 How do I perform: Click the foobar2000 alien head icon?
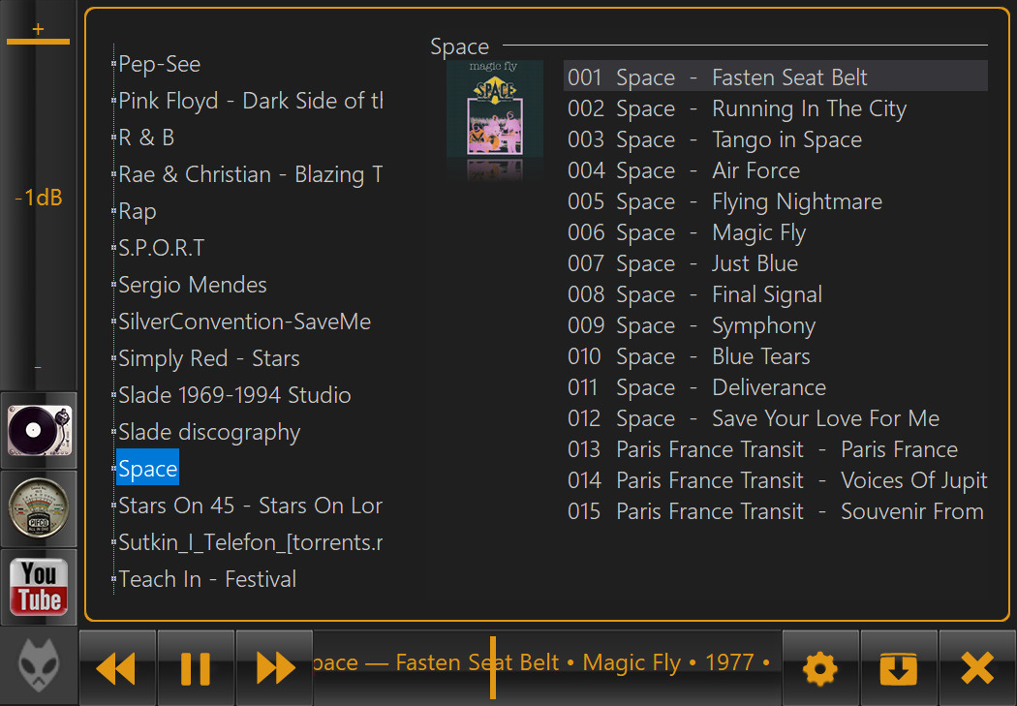click(39, 667)
